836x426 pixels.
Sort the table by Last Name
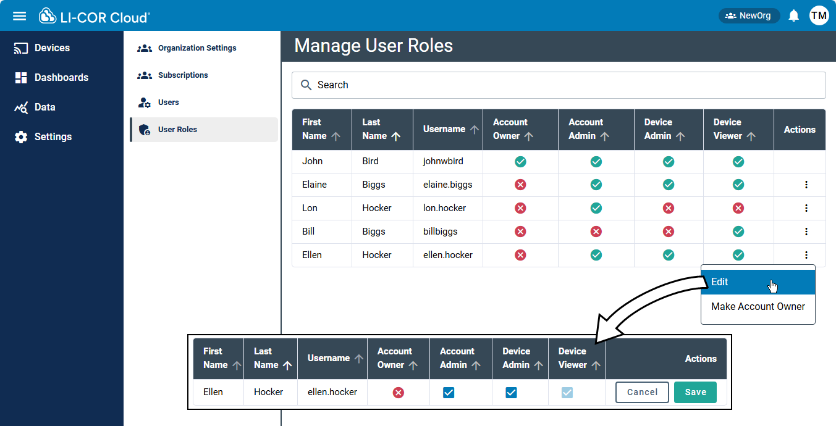382,130
